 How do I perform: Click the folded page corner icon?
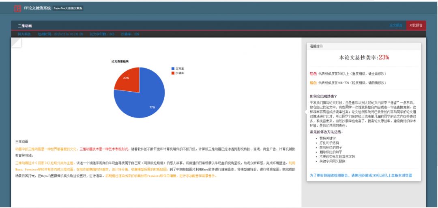(x=16, y=43)
